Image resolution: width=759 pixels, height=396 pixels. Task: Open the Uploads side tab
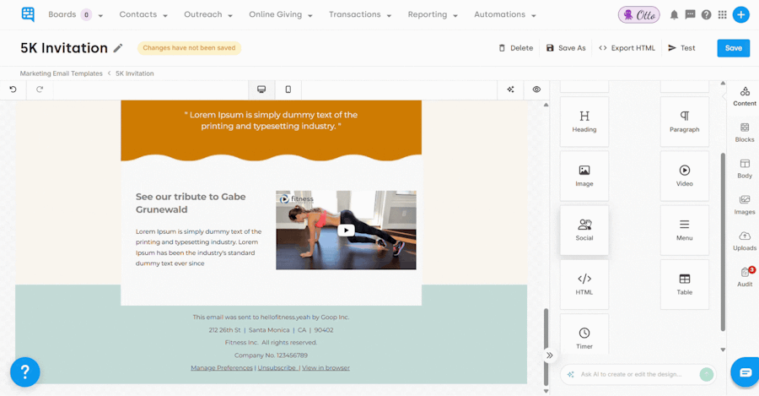745,241
